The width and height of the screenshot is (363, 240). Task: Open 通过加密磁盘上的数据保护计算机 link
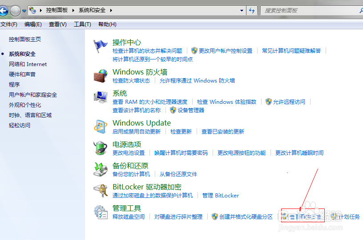click(x=153, y=196)
